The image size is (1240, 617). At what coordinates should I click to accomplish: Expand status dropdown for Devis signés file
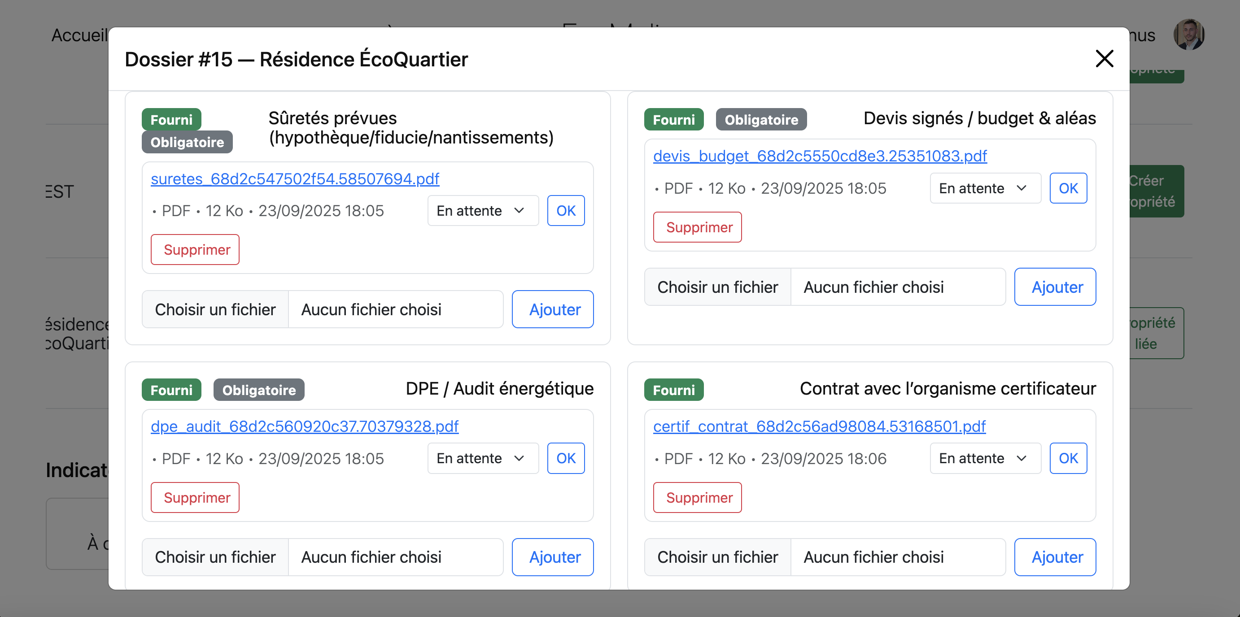click(984, 188)
